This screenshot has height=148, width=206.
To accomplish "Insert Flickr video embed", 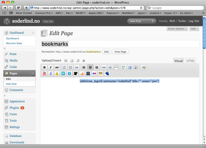I will coord(94,74).
